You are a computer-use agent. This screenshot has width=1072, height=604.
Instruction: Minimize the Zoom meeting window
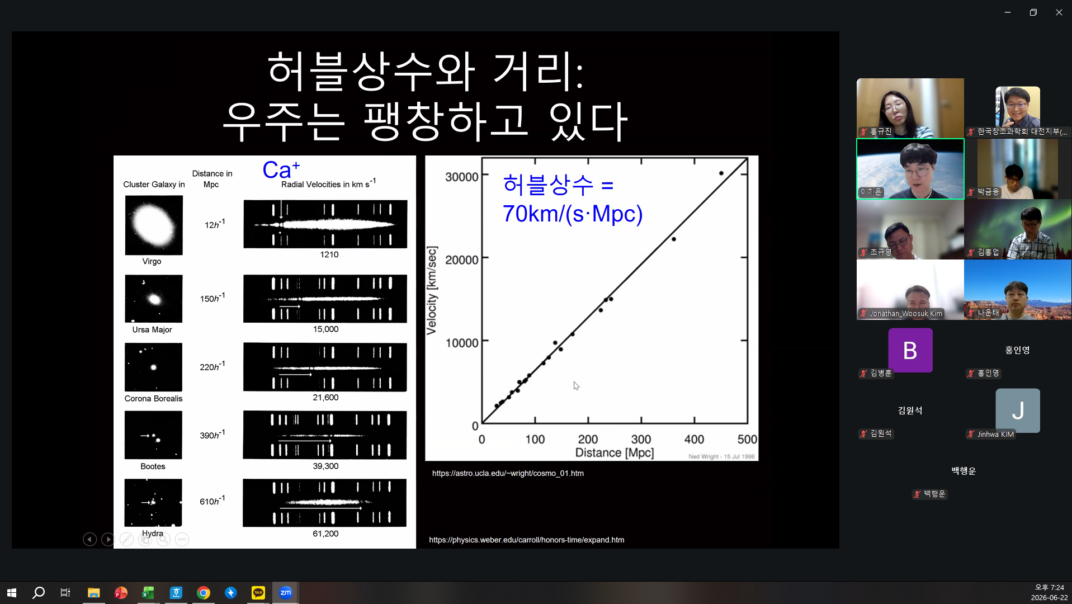(1008, 12)
